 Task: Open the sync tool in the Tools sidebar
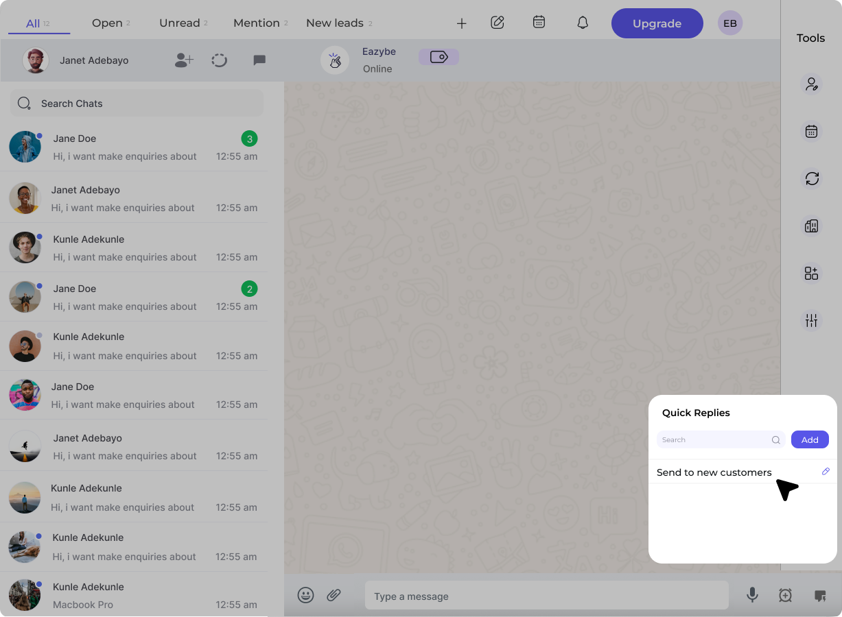pyautogui.click(x=812, y=179)
